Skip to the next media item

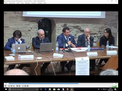coord(14,86)
